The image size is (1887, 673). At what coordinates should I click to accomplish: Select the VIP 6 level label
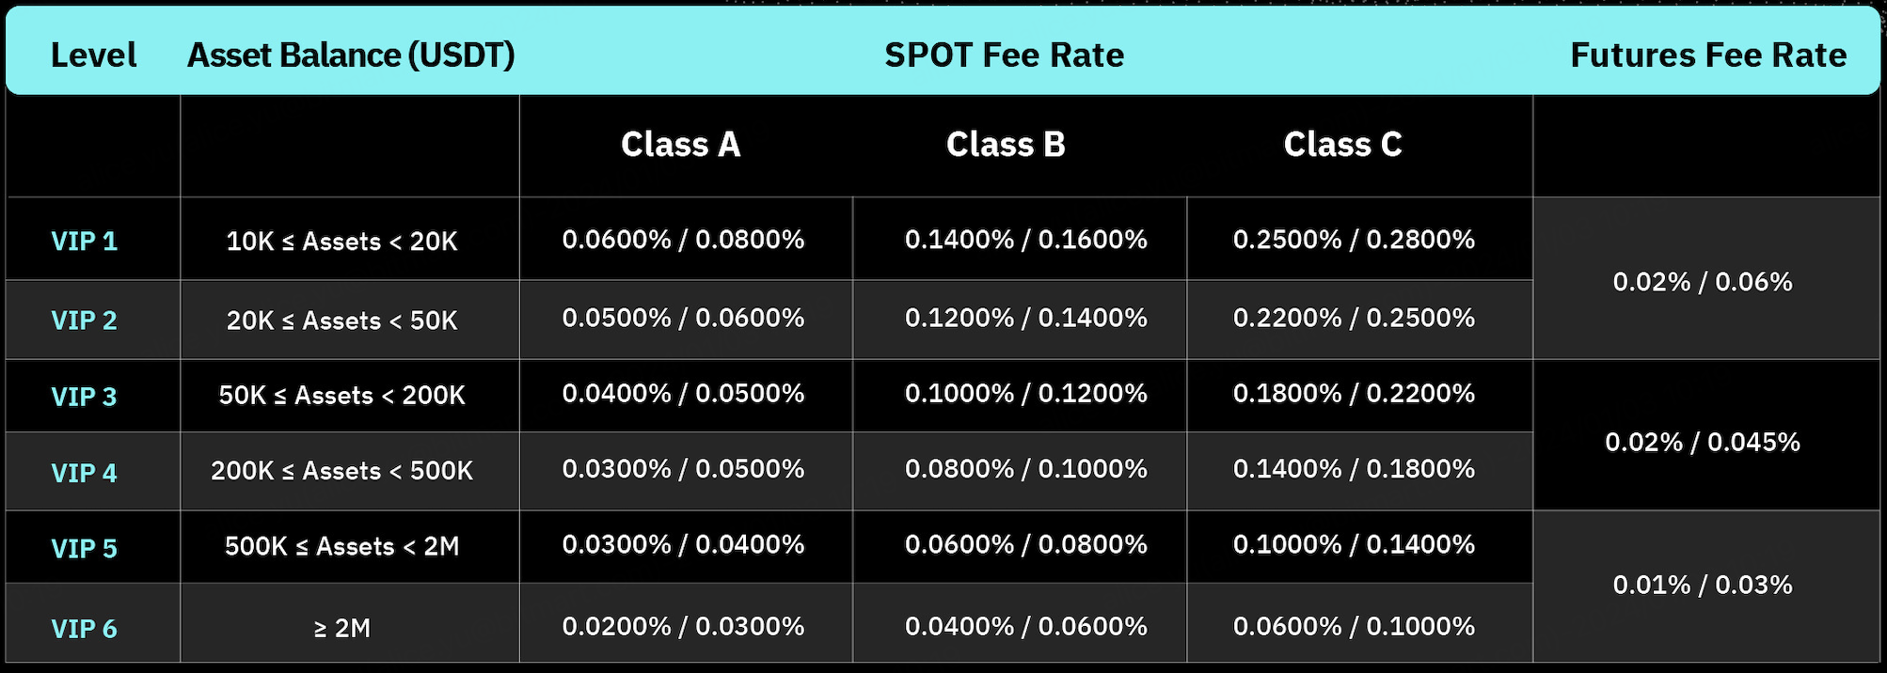[x=84, y=628]
